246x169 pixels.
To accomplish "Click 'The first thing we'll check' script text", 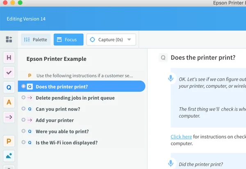I will [212, 112].
